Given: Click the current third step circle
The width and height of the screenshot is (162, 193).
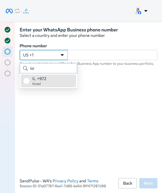Looking at the screenshot, I should coord(7,52).
